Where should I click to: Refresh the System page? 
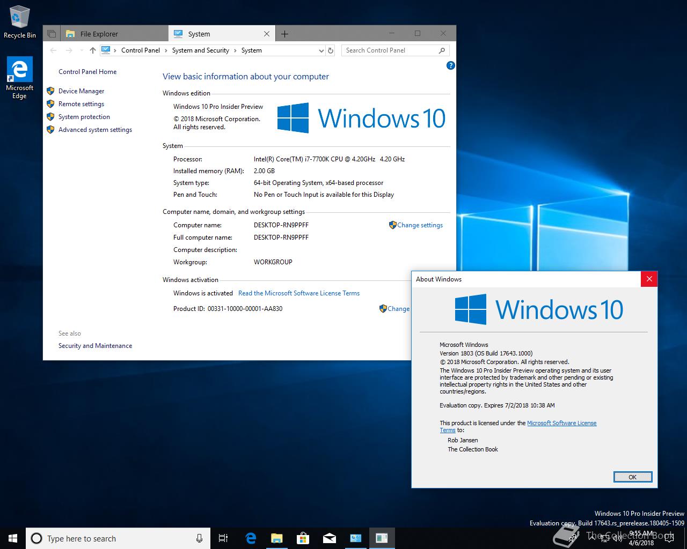pos(331,50)
